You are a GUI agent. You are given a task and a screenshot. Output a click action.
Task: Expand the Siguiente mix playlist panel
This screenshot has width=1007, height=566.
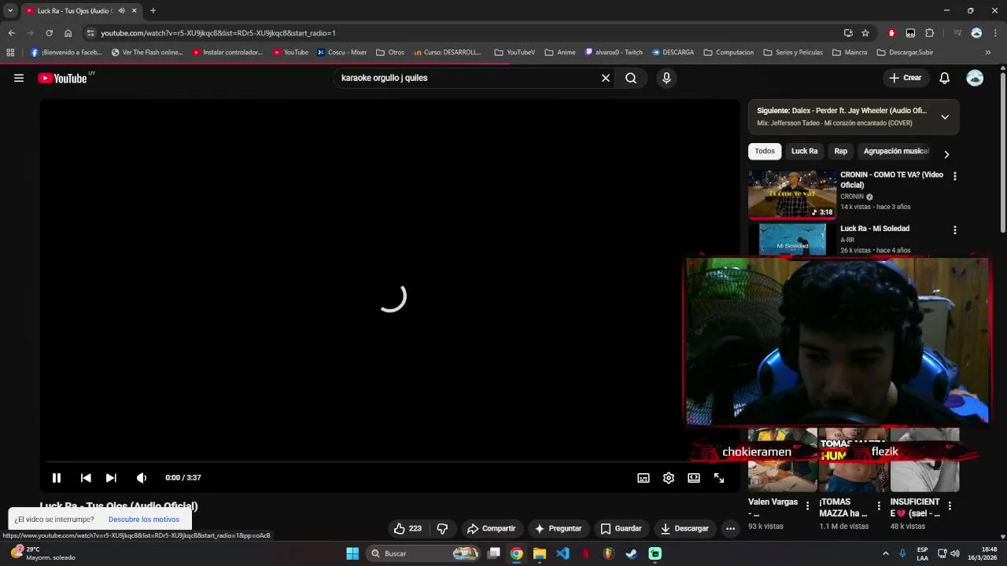click(x=945, y=117)
